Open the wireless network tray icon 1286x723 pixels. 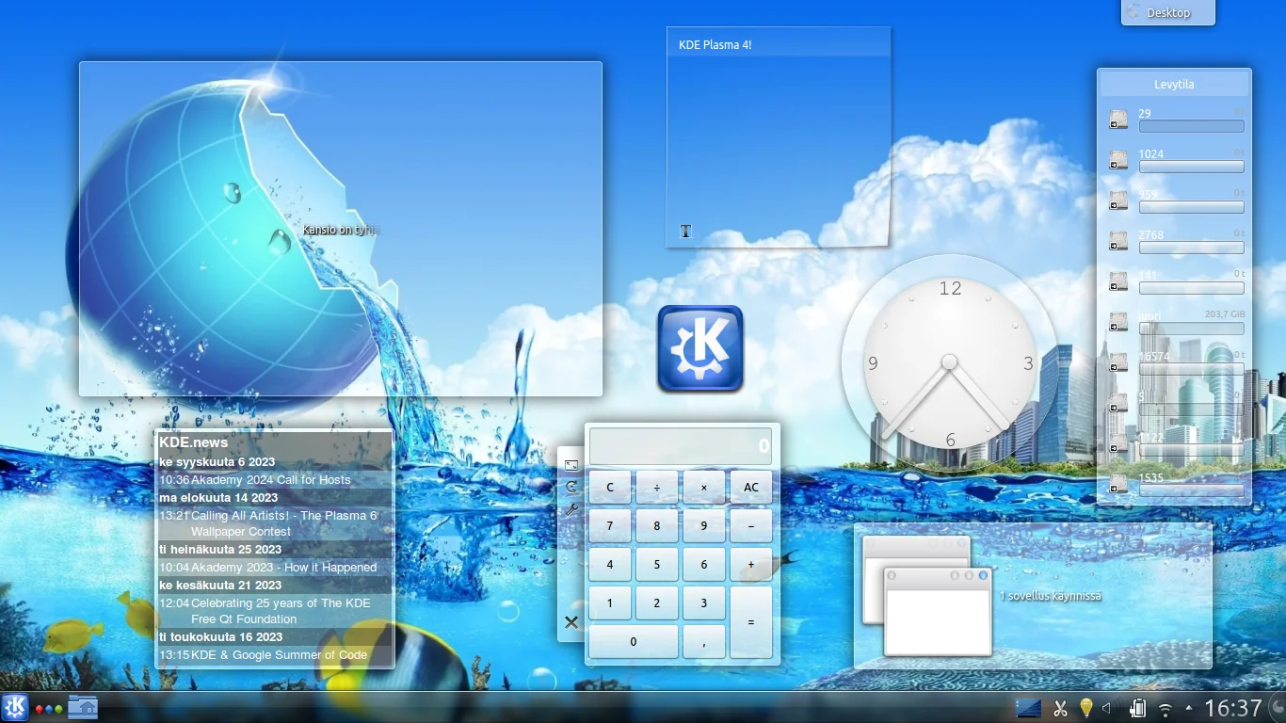pos(1165,709)
